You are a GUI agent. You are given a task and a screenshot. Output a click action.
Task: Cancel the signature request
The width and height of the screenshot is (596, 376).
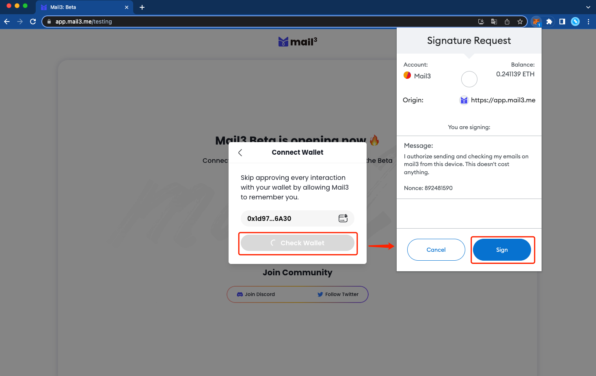click(436, 250)
